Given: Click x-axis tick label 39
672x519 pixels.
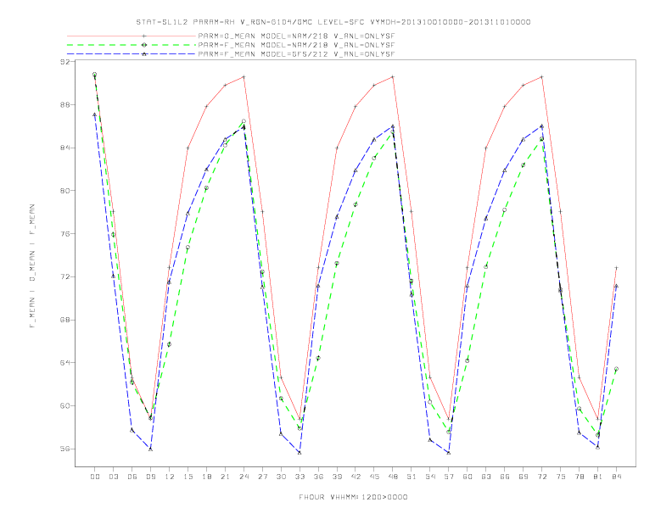Looking at the screenshot, I should pyautogui.click(x=337, y=477).
